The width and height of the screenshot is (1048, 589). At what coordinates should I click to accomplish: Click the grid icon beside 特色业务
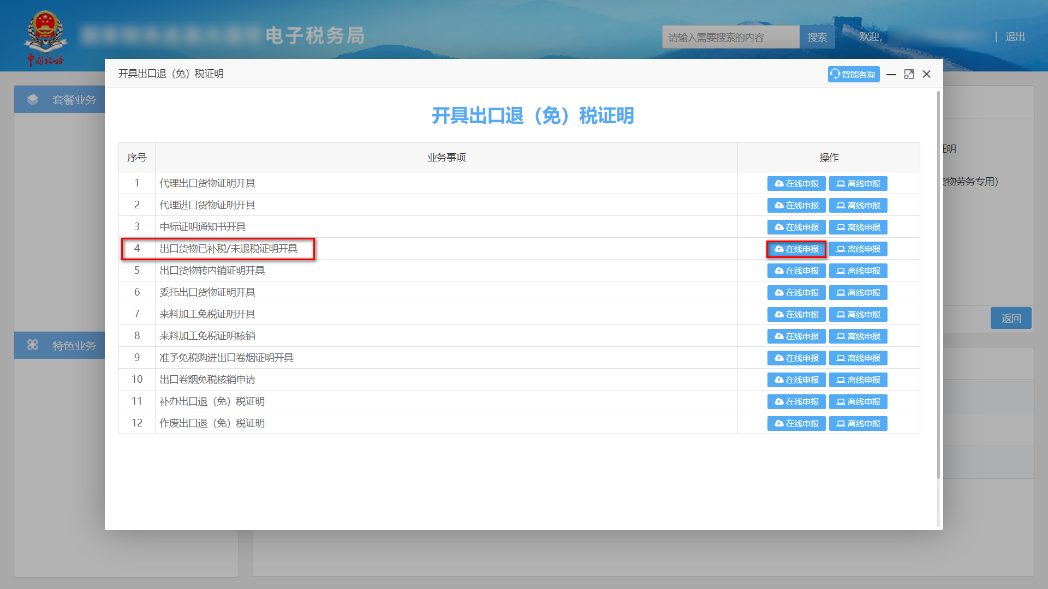point(33,345)
